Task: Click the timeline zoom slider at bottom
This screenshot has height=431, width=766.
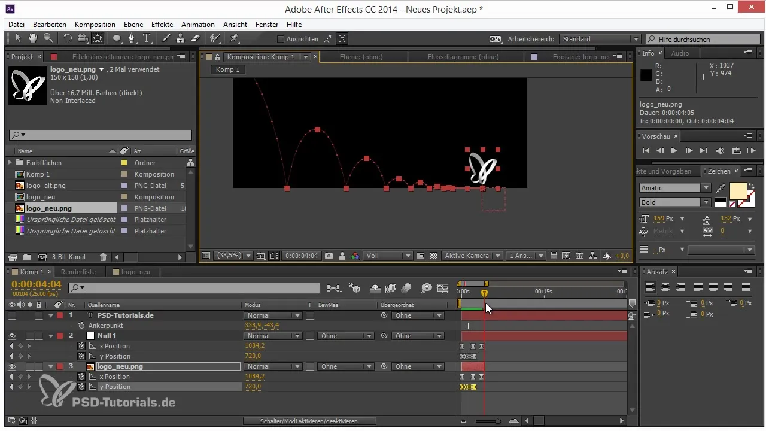Action: point(497,421)
